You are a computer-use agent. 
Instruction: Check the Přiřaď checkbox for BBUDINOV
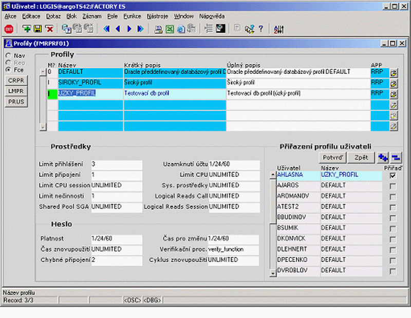[393, 218]
